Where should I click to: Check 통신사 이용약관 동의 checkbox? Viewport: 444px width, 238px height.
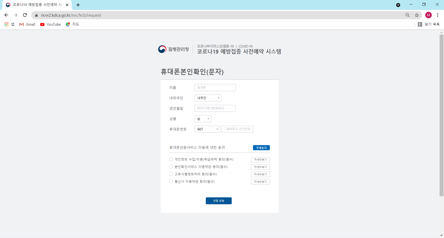(171, 181)
